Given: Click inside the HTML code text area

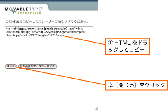Looking at the screenshot, I should click(x=49, y=44).
